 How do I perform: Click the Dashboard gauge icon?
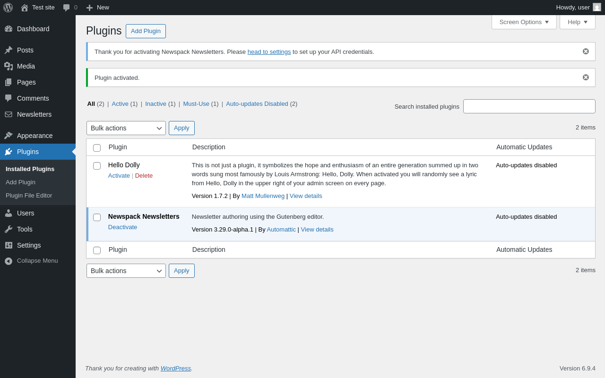tap(9, 29)
